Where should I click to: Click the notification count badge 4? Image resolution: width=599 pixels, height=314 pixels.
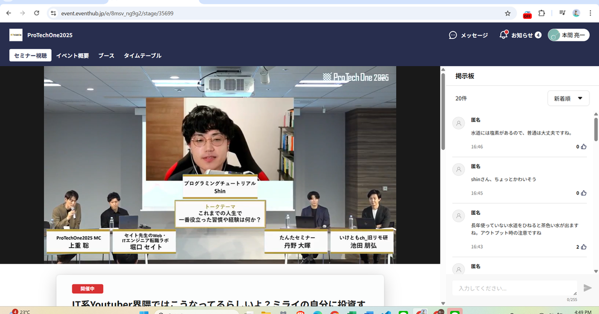[x=538, y=35]
